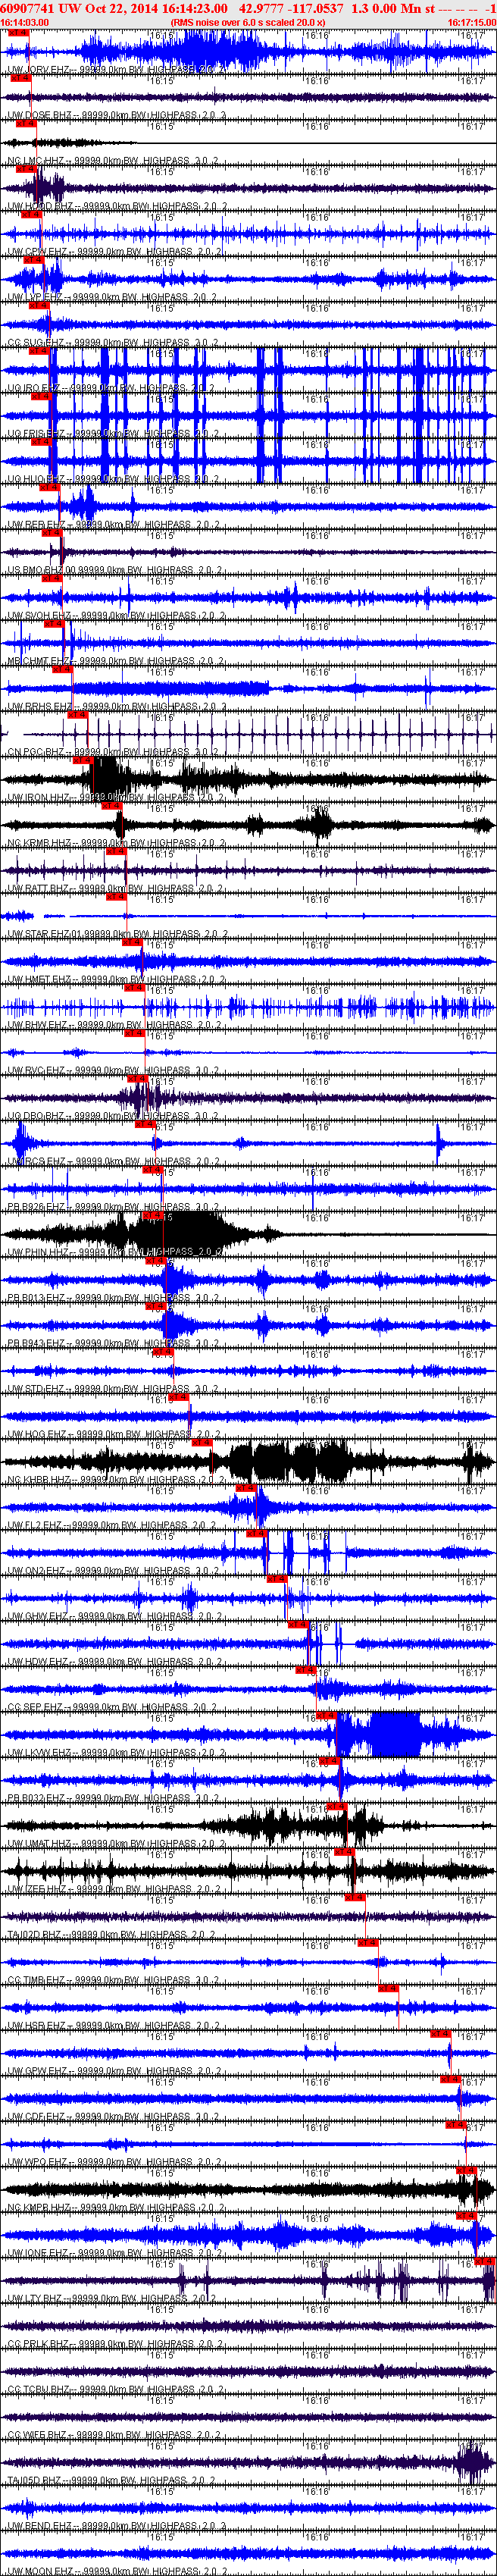Select the CC TCBU BHZ station label
This screenshot has width=497, height=2576.
[x=116, y=2389]
